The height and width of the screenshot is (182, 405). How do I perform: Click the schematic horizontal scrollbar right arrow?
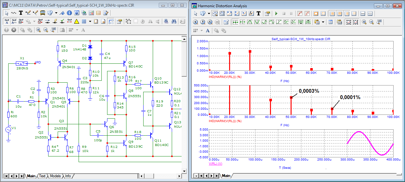(x=179, y=176)
